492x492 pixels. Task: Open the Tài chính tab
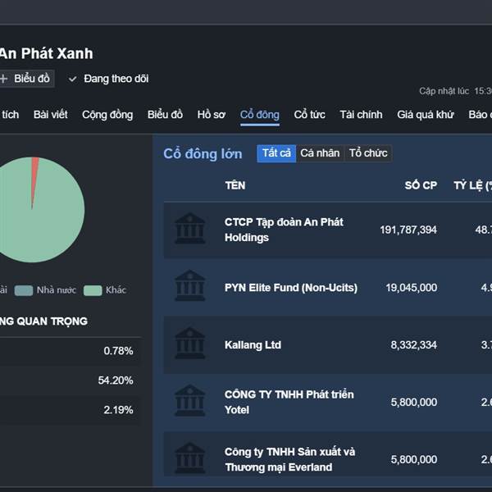click(361, 115)
